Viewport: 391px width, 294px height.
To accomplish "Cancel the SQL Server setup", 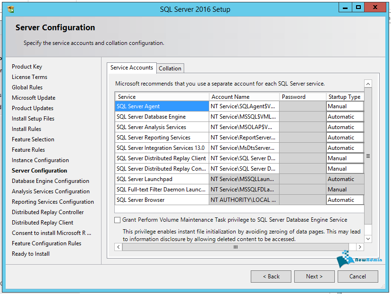I will 357,277.
